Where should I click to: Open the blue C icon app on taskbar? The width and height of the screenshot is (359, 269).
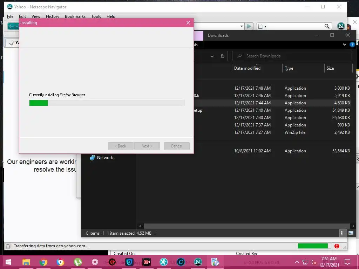(181, 262)
